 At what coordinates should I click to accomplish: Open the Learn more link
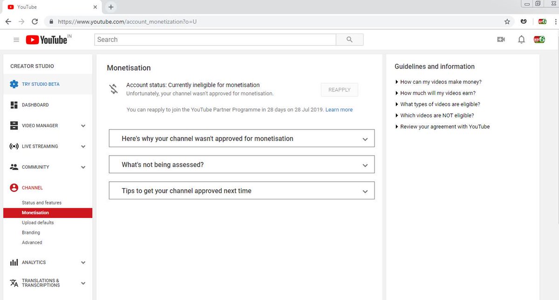click(339, 110)
